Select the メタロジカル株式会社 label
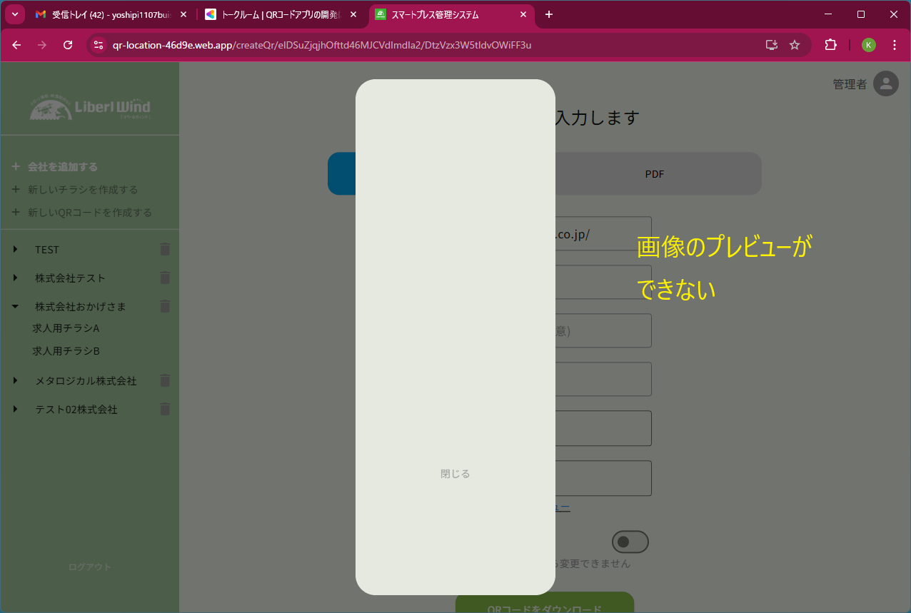The width and height of the screenshot is (911, 613). [x=86, y=381]
